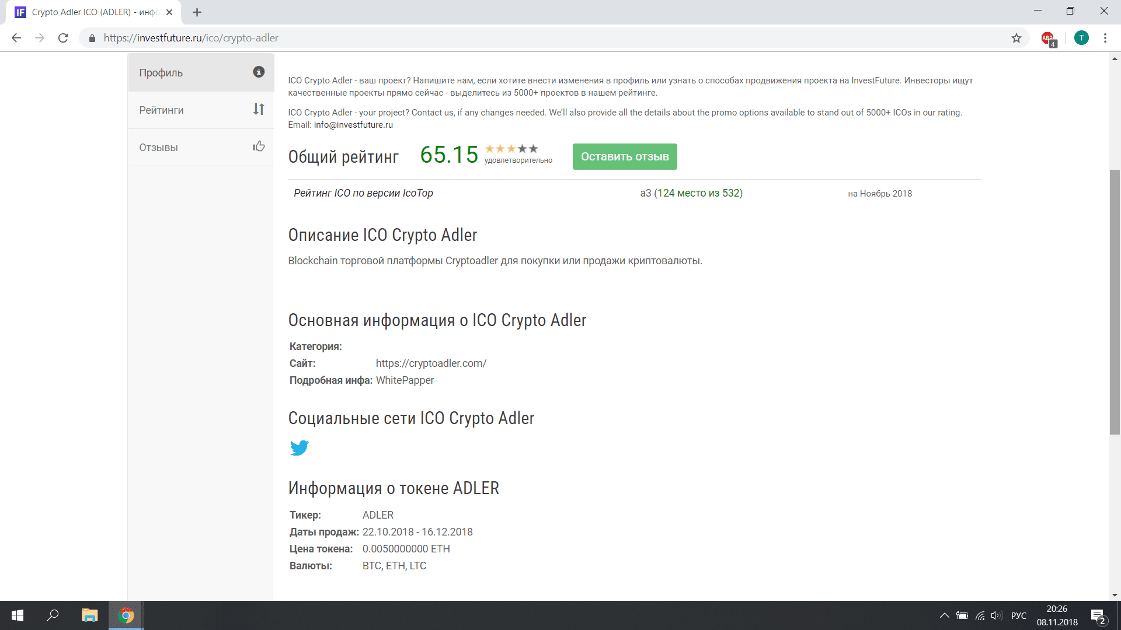Reload the page with refresh icon

(63, 38)
